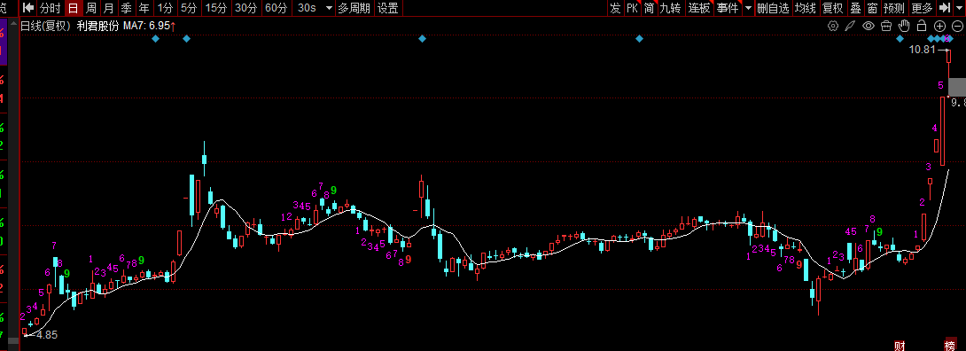Toggle 复权 price adjustment button
The height and width of the screenshot is (351, 966).
(832, 8)
